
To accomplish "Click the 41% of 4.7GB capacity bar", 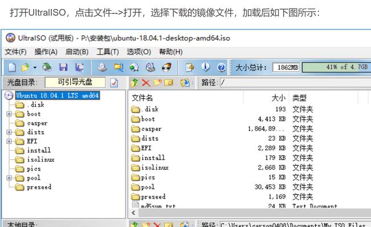I will (x=336, y=67).
